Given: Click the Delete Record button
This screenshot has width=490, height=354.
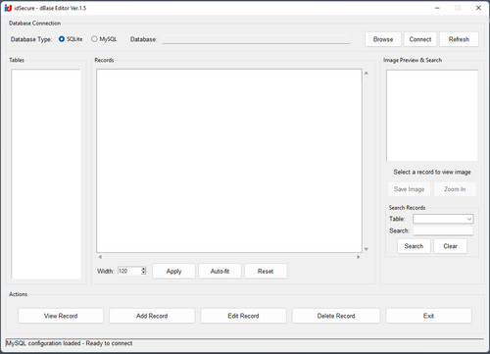Looking at the screenshot, I should [x=336, y=316].
